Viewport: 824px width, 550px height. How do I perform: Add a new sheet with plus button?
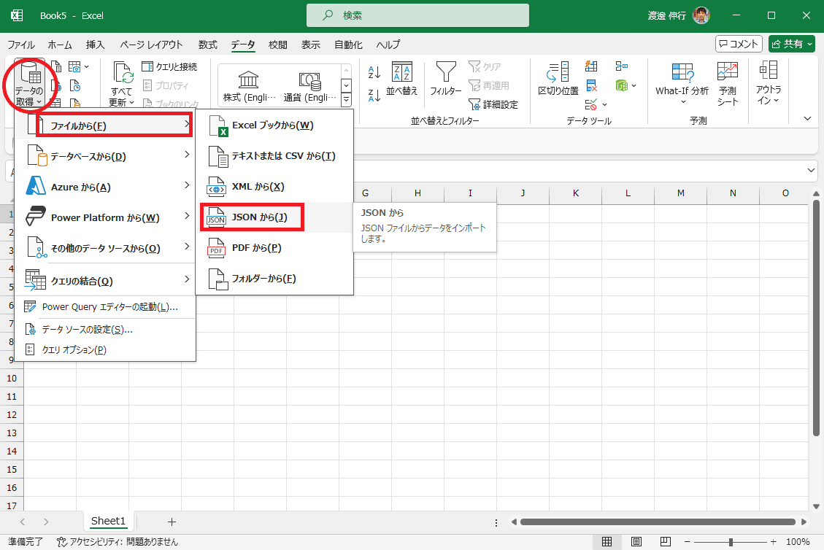[x=172, y=522]
